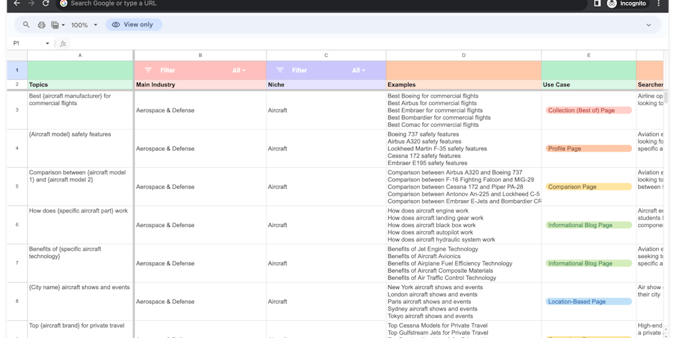The image size is (676, 338).
Task: Expand the All dropdown in Main Industry filter
Action: [239, 70]
